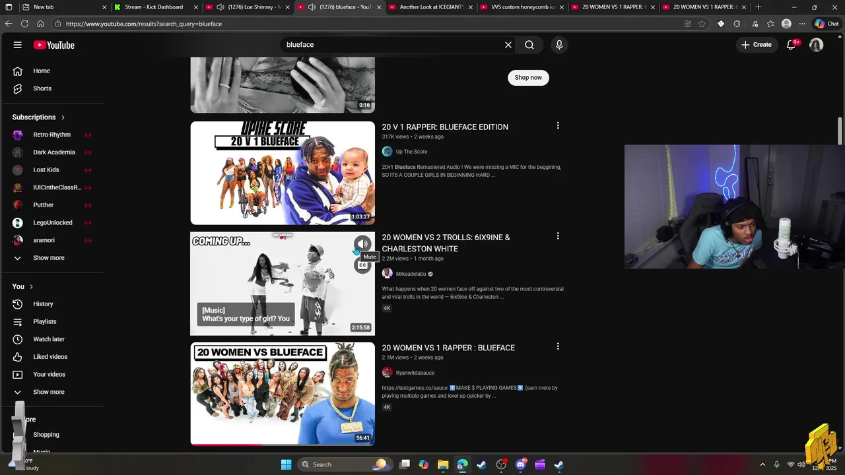Open the 20 V 1 RAPPER: BLUEFACE EDITION title
Viewport: 845px width, 475px height.
(445, 127)
